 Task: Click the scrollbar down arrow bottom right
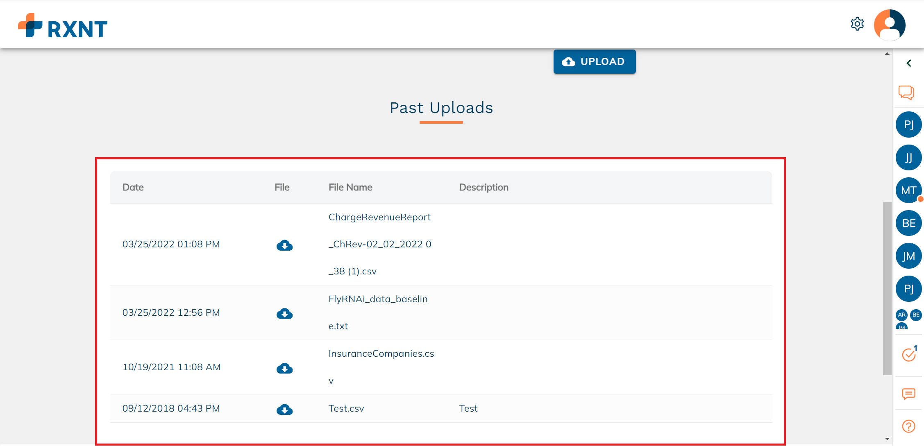(887, 438)
